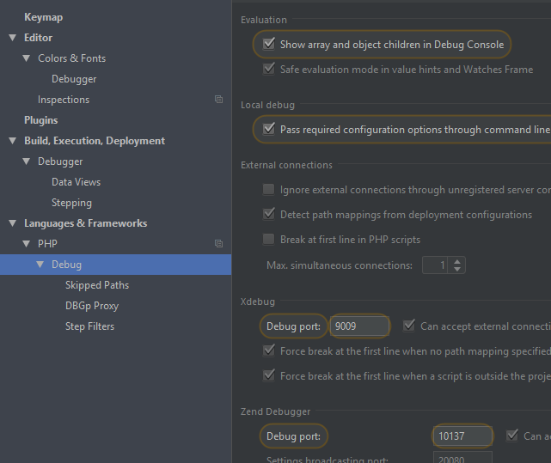This screenshot has height=463, width=551.
Task: Increment the Max. simultaneous connections stepper
Action: pos(456,261)
